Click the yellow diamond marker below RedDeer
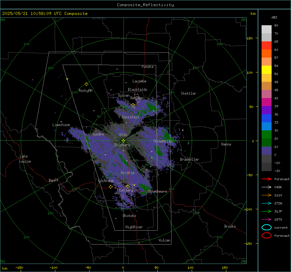 coord(133,105)
